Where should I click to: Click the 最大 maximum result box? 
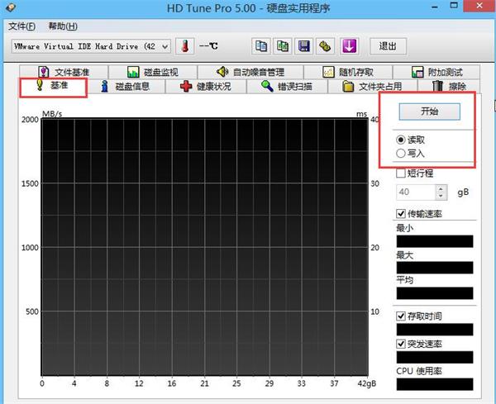click(435, 268)
